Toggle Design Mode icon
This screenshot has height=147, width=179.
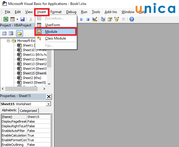coord(95,19)
